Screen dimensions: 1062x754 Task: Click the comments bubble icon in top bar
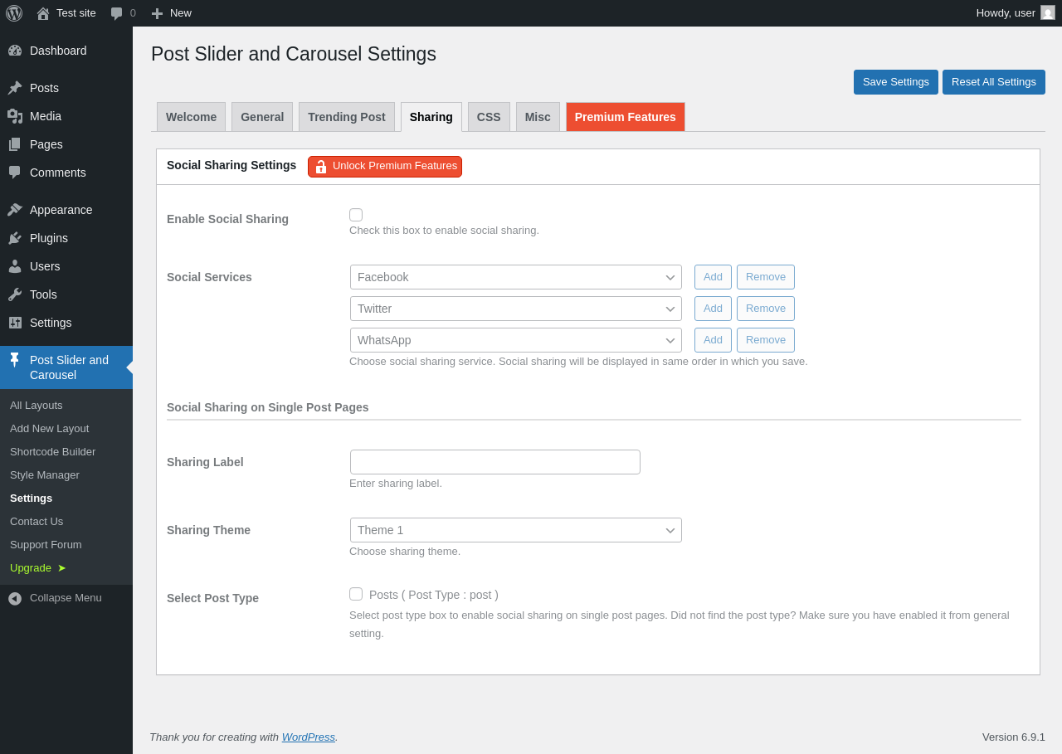coord(117,13)
